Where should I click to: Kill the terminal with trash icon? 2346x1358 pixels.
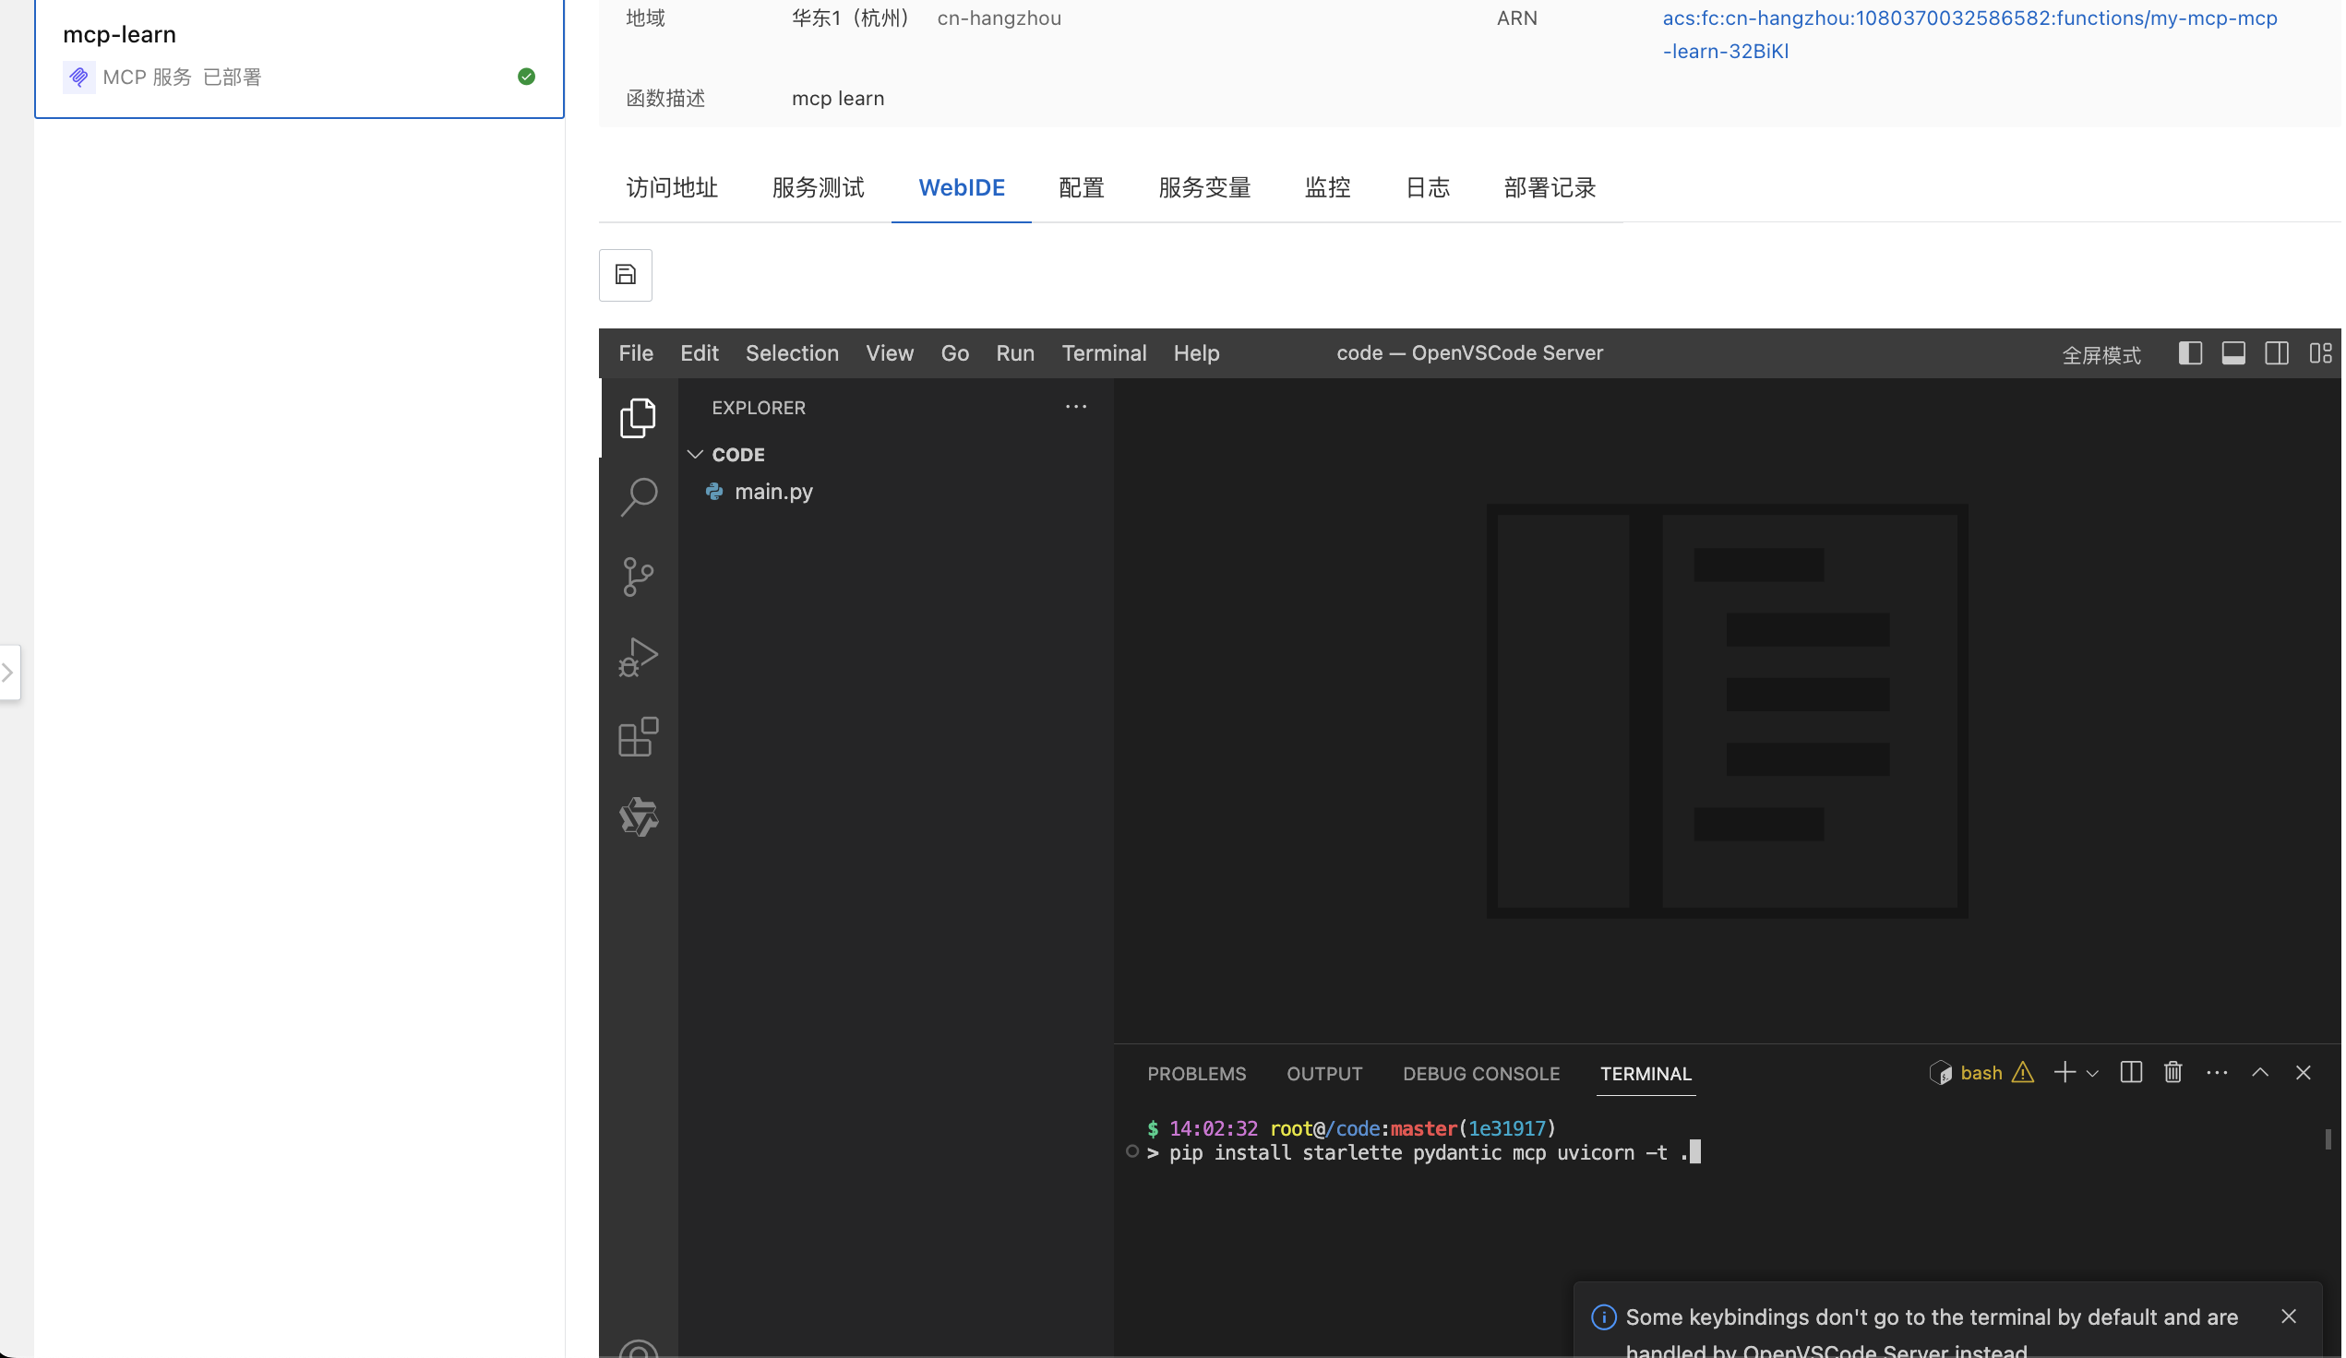[x=2172, y=1072]
